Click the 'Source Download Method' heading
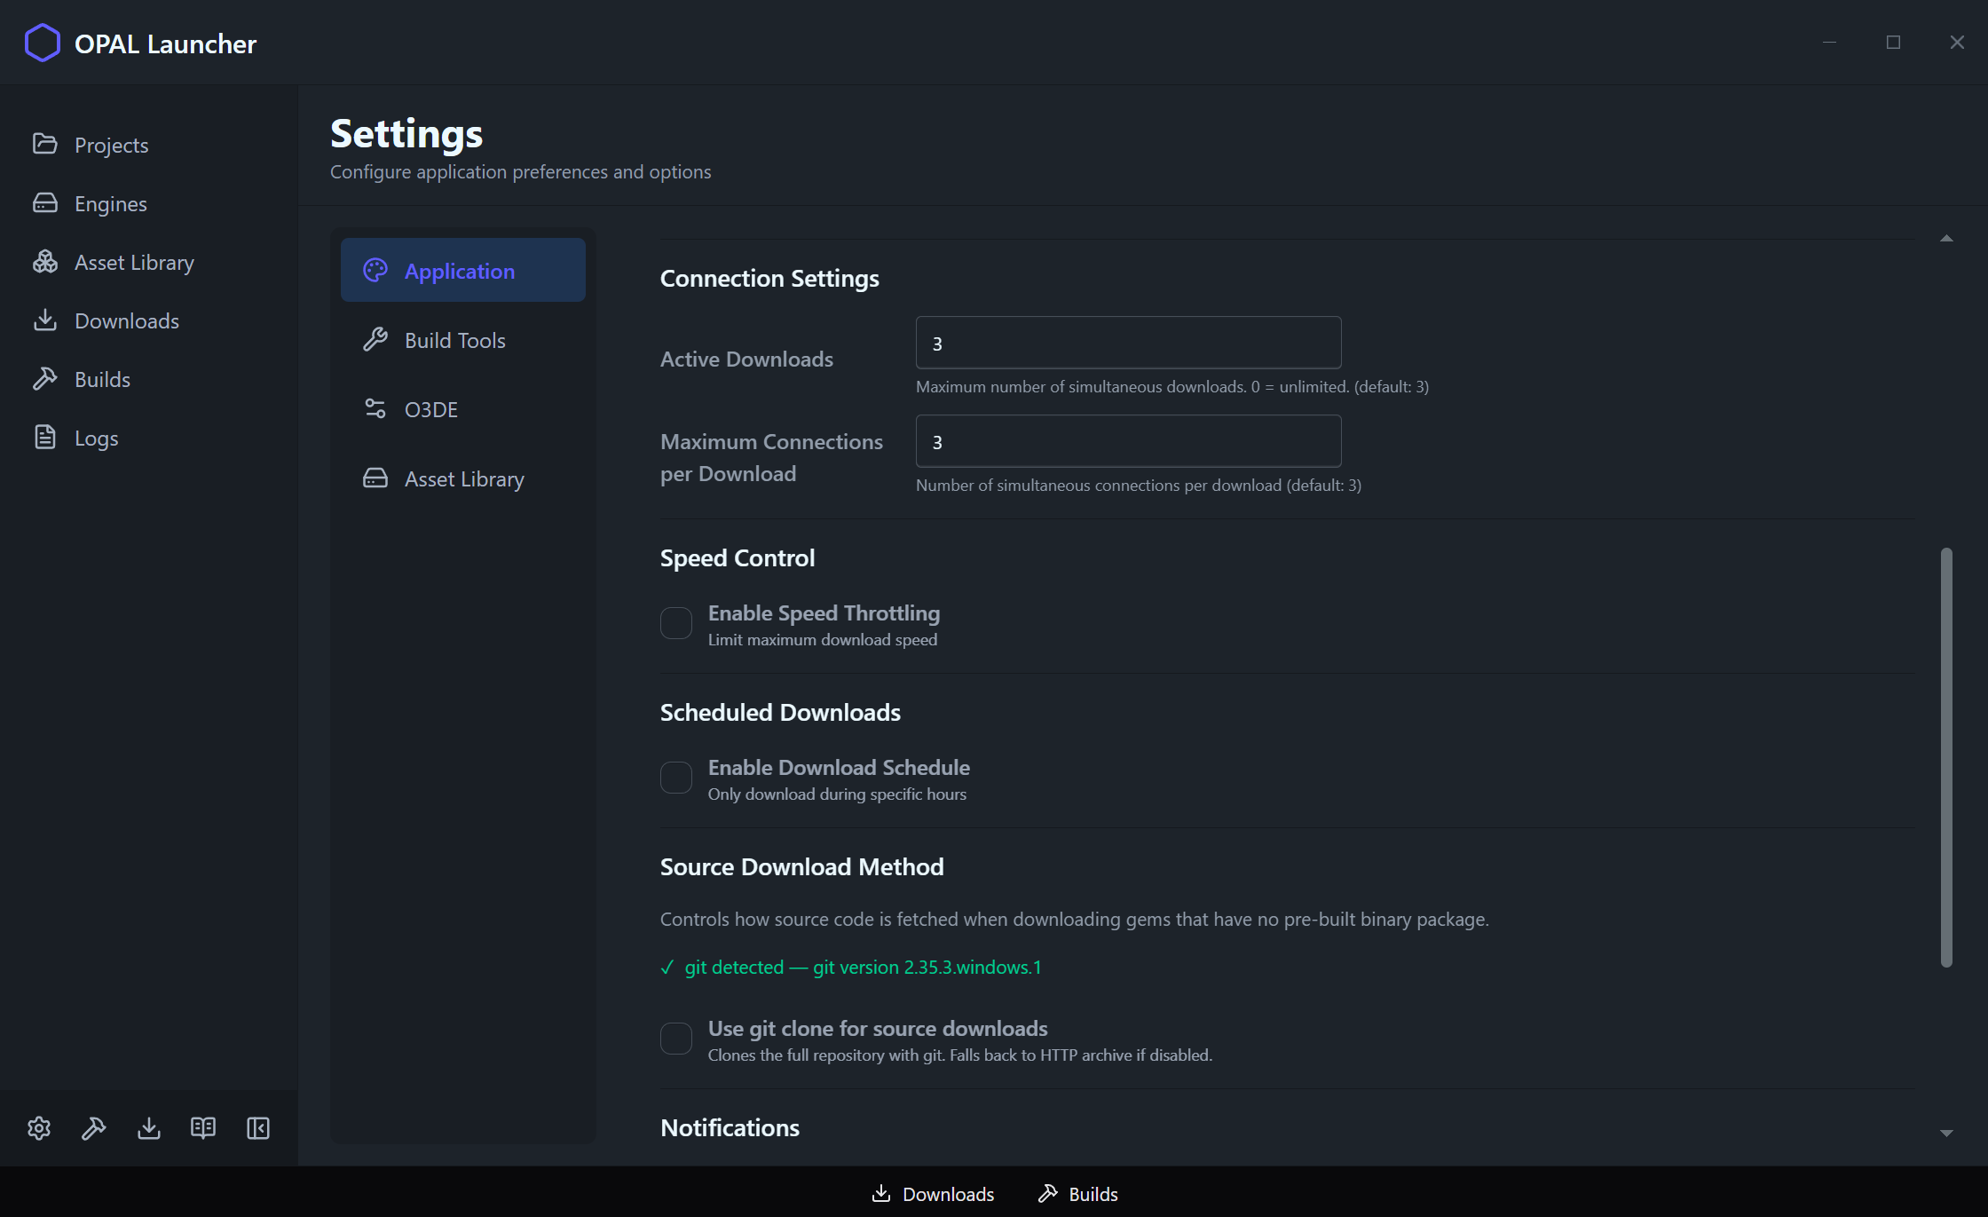1988x1217 pixels. pyautogui.click(x=802, y=866)
